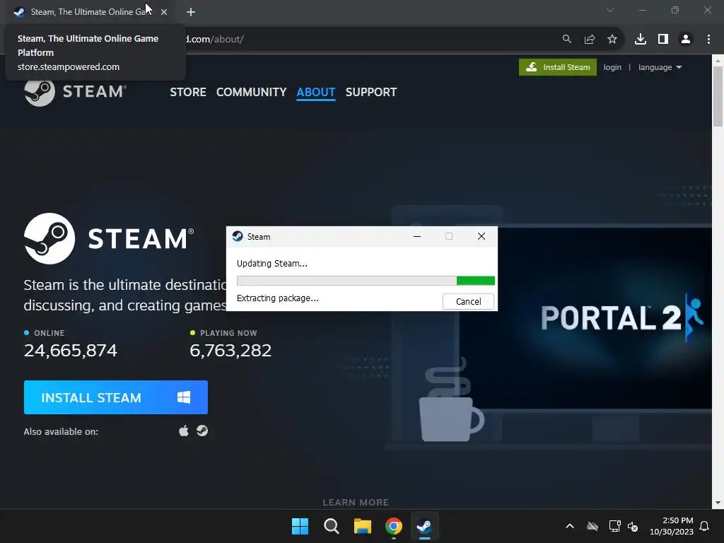
Task: Click the green Install Steam header button
Action: coord(558,67)
